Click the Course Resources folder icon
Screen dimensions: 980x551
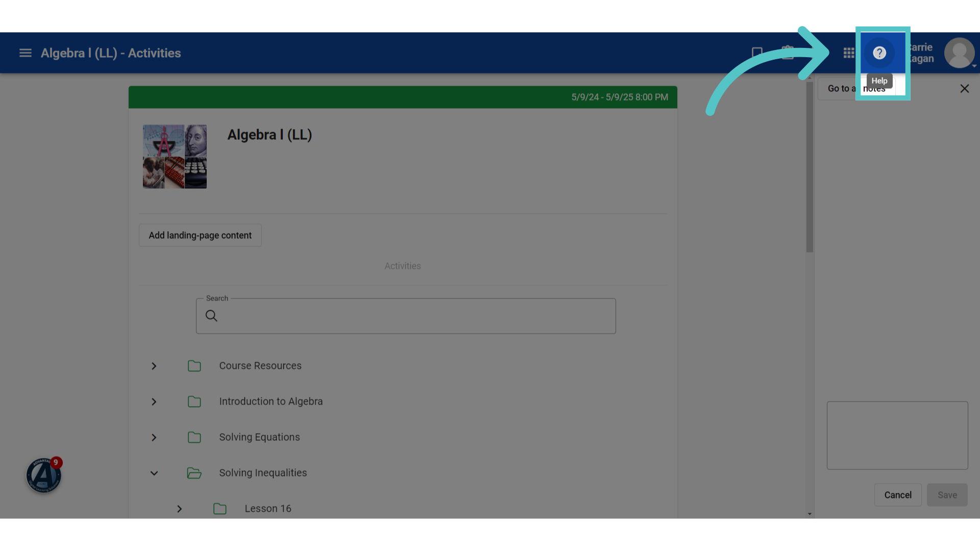[x=194, y=366]
